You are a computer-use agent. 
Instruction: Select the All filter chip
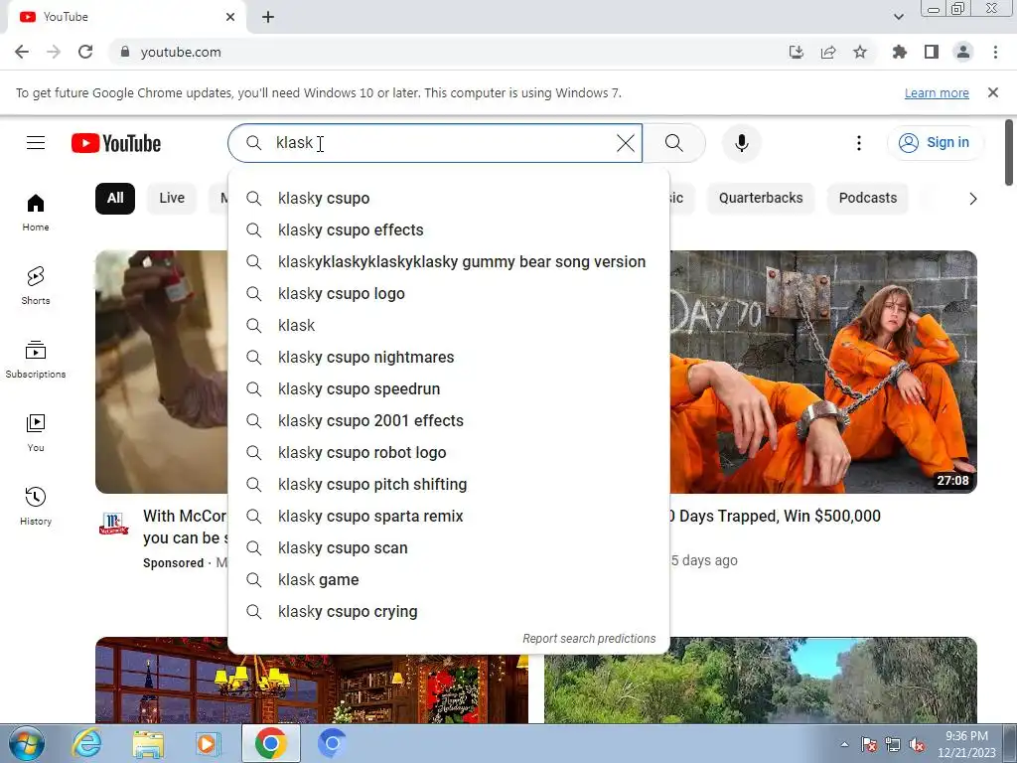(x=115, y=198)
